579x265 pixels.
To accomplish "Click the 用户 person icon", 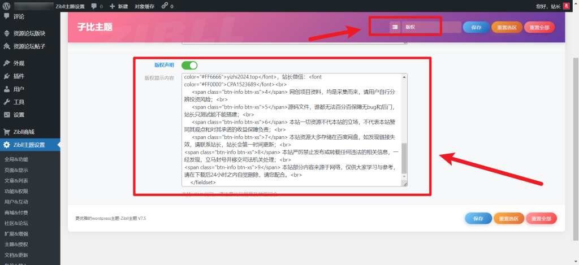I will (7, 89).
